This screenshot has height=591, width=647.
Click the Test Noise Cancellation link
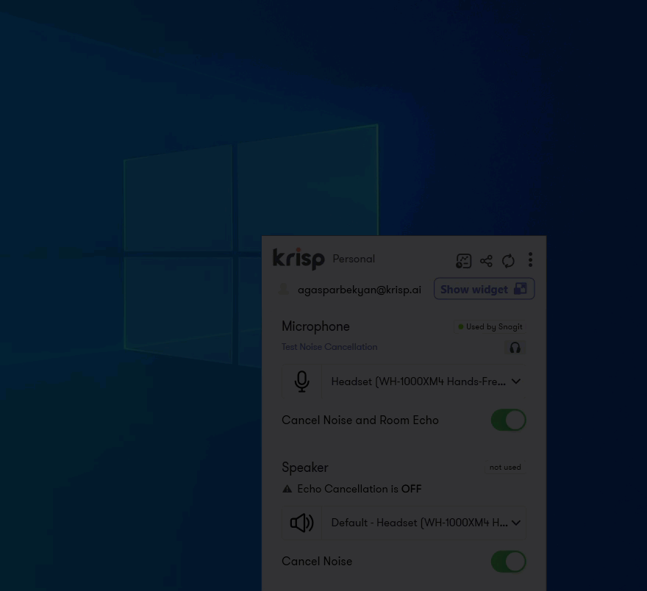(329, 347)
